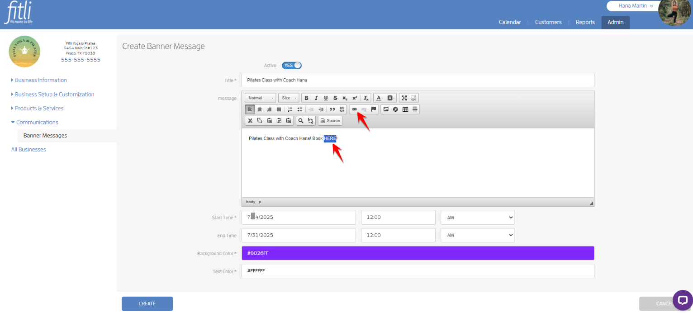Click the Background Color #8026FF field
Screen dimensions: 693x313
pyautogui.click(x=418, y=253)
